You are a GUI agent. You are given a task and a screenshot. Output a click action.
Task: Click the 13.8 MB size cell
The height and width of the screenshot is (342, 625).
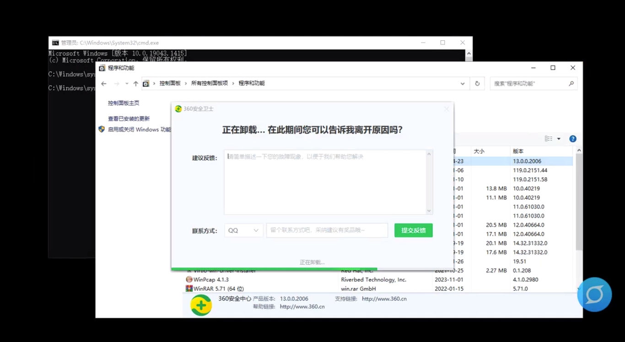[496, 189]
